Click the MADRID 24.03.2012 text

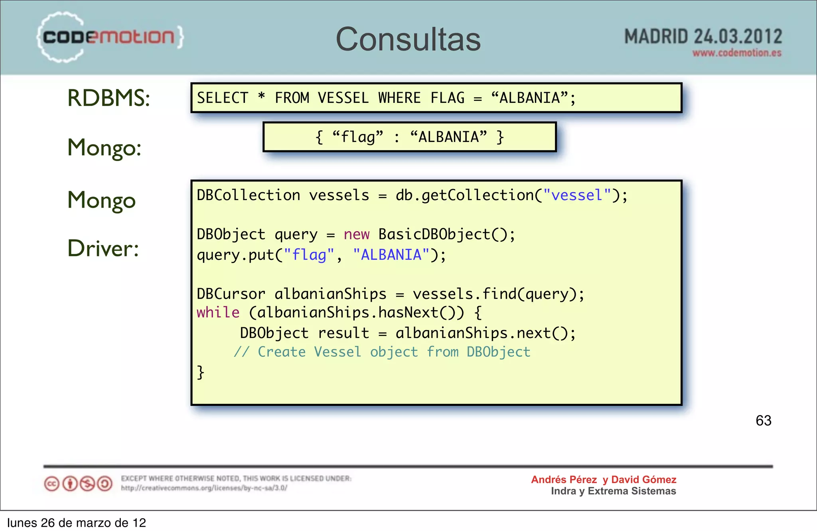point(703,37)
